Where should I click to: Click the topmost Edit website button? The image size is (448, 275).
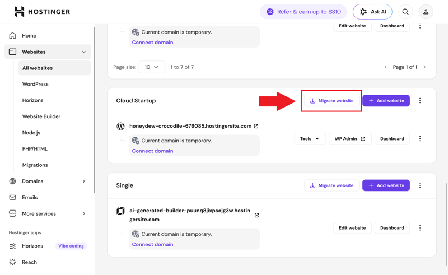tap(352, 26)
